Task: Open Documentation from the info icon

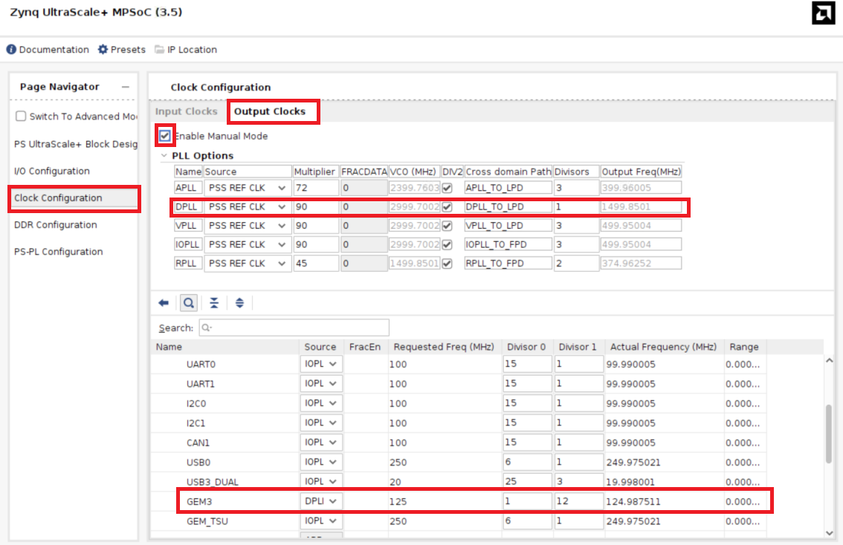Action: click(x=47, y=49)
